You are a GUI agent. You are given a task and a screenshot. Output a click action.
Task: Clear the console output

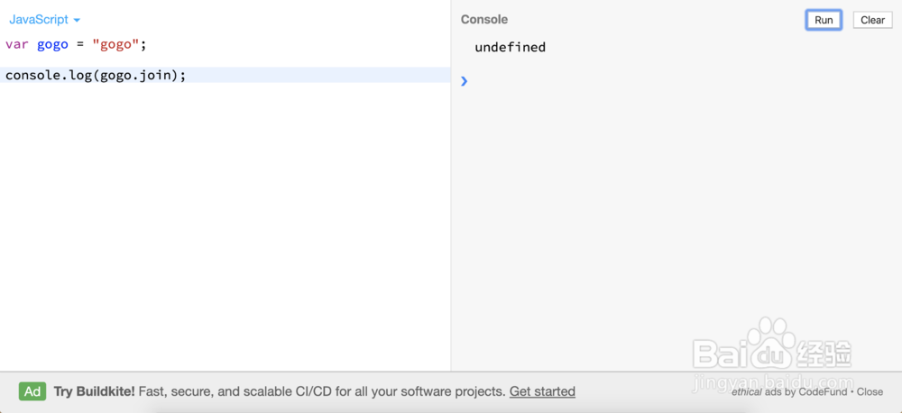pyautogui.click(x=872, y=20)
